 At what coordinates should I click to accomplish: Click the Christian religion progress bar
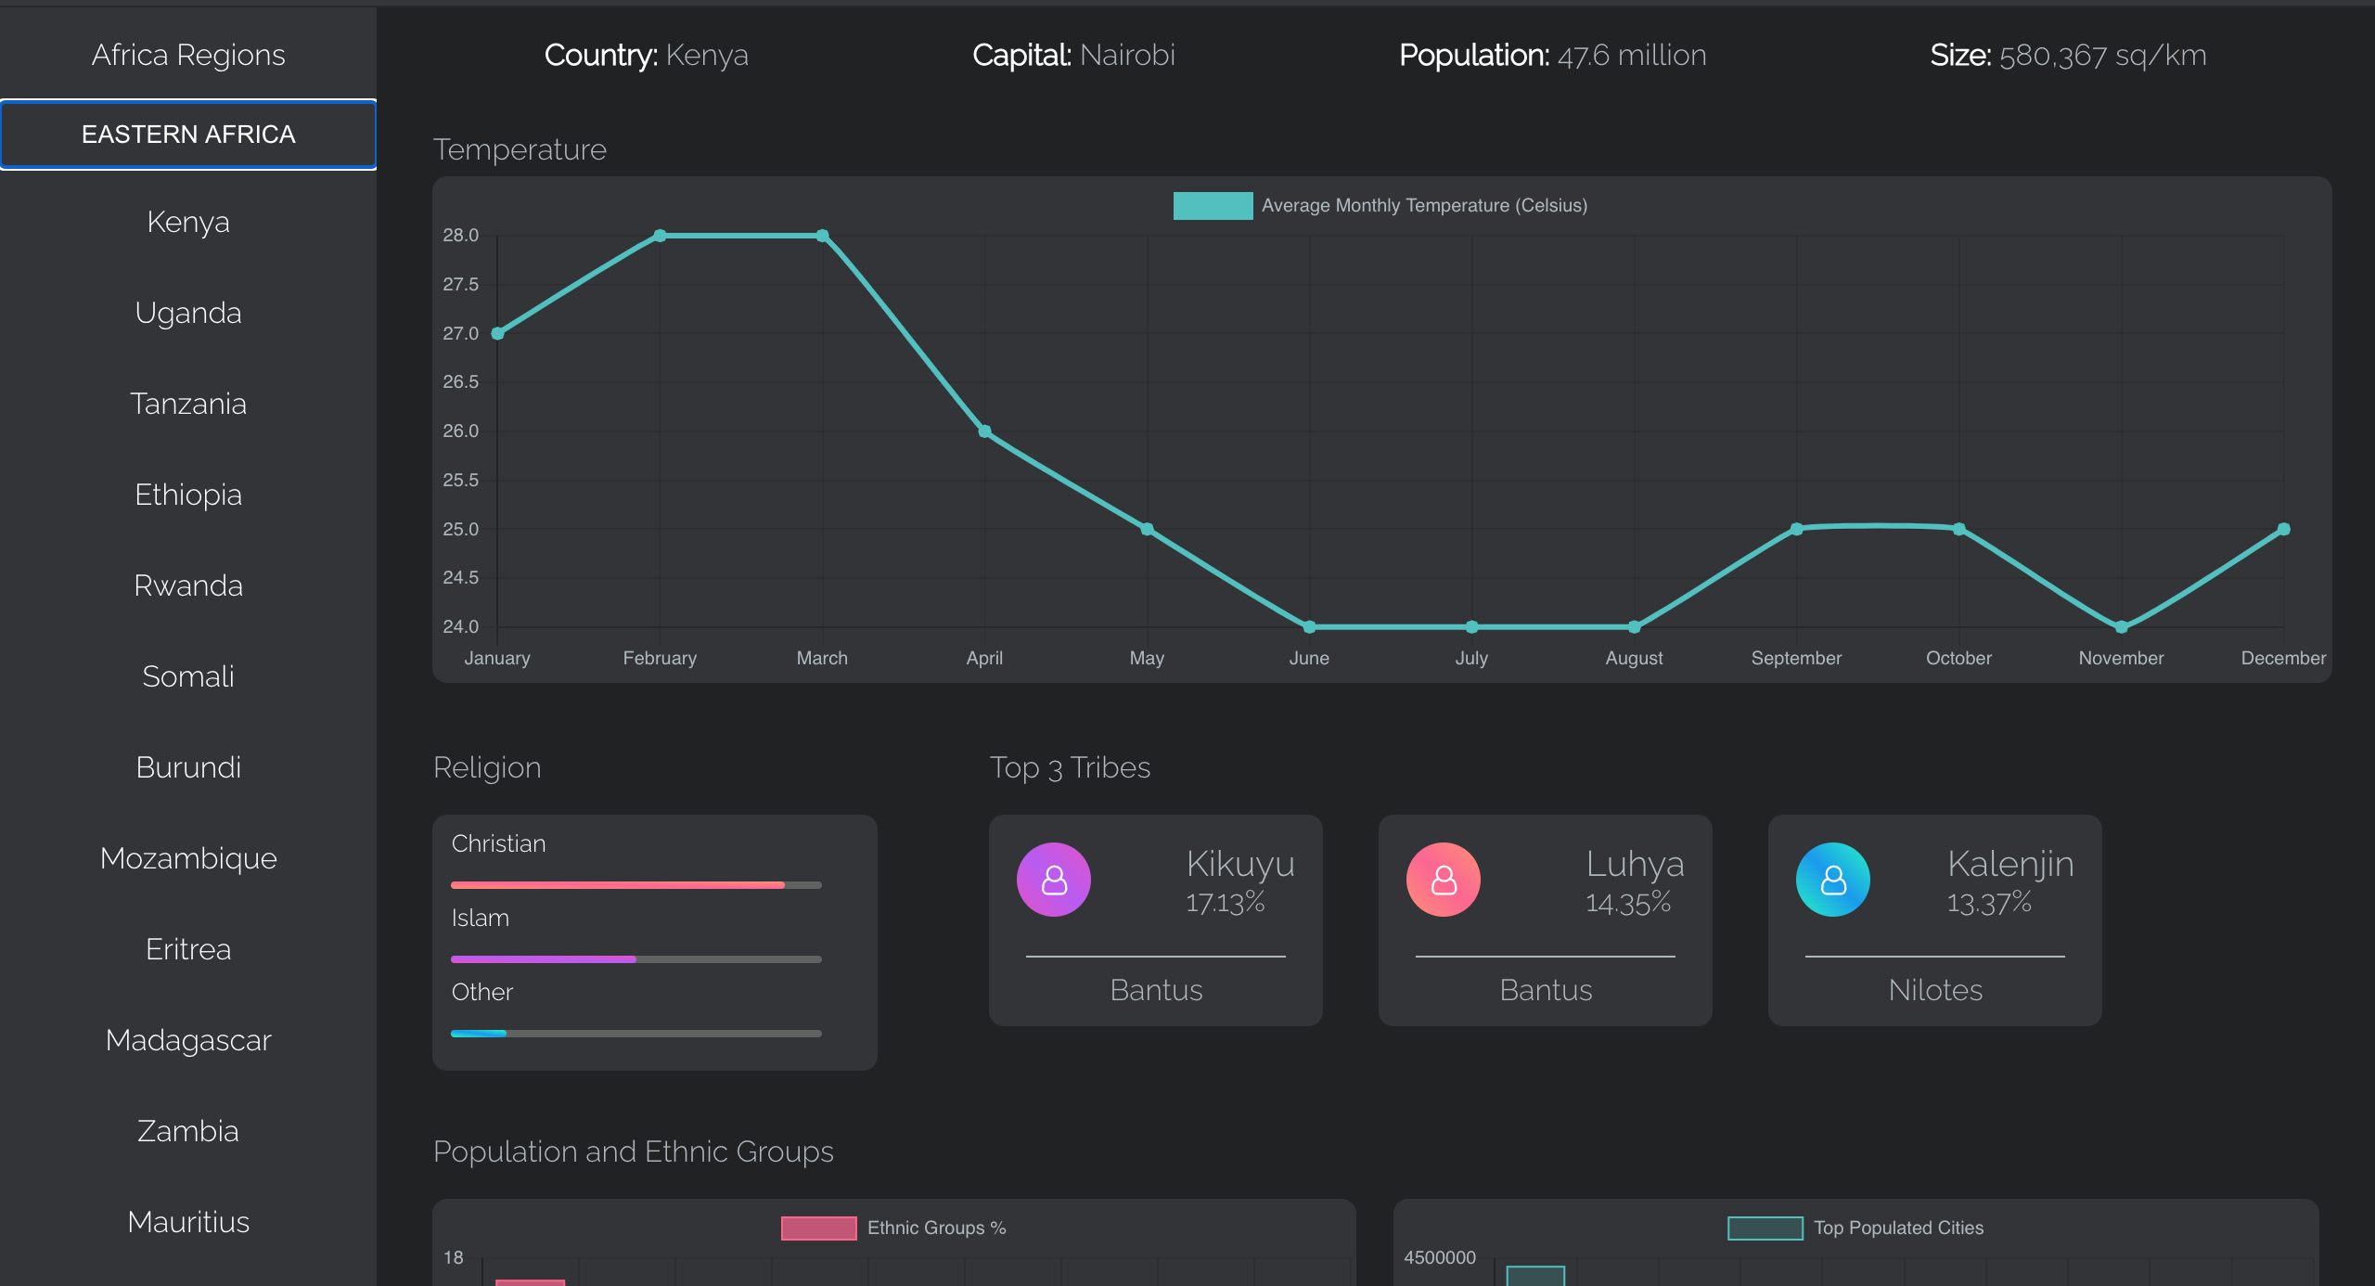tap(635, 884)
